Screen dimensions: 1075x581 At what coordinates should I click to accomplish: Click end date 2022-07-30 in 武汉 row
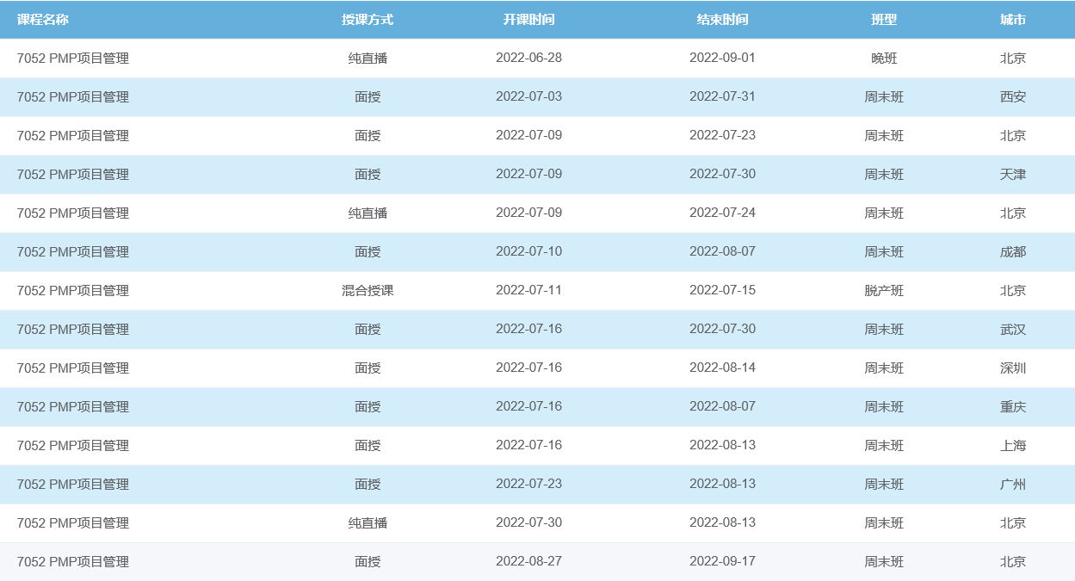(x=722, y=329)
